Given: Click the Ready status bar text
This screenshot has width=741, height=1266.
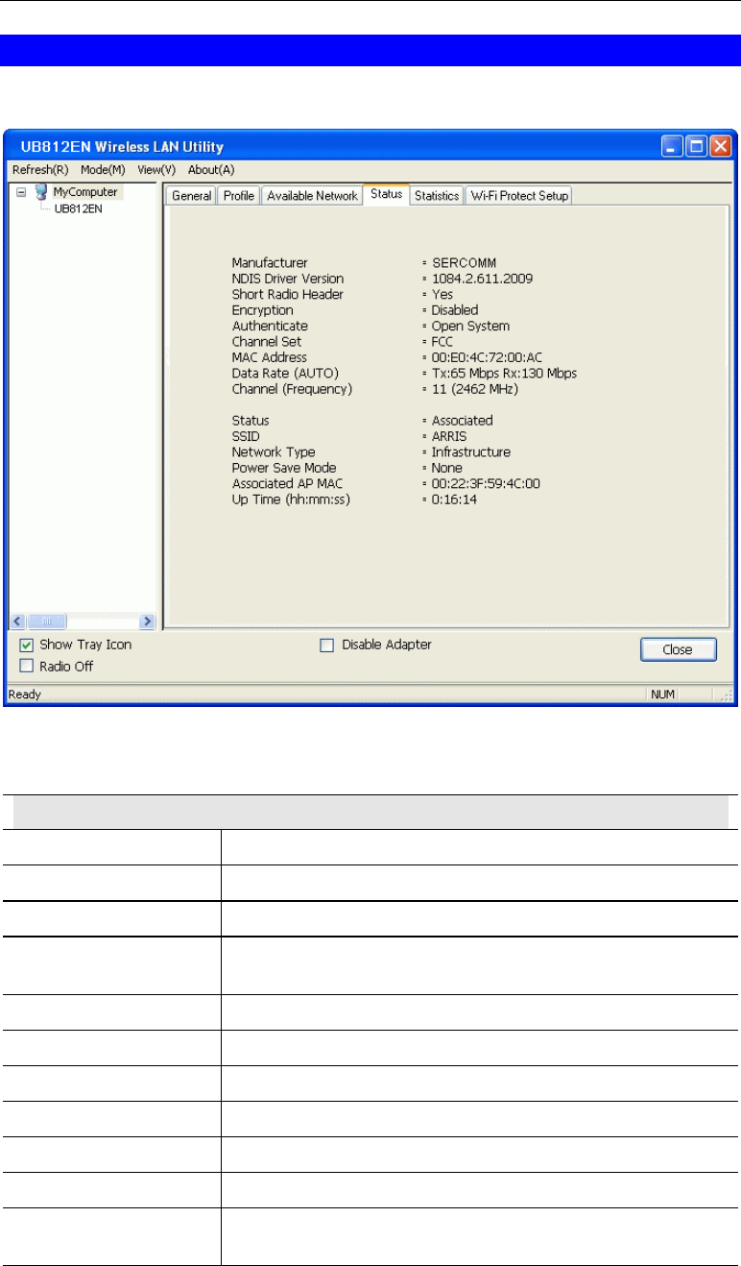Looking at the screenshot, I should pos(25,694).
